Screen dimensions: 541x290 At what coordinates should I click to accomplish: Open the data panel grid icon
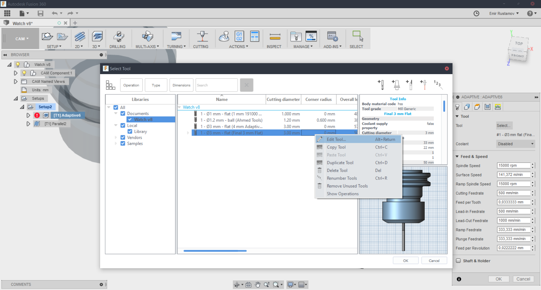7,13
